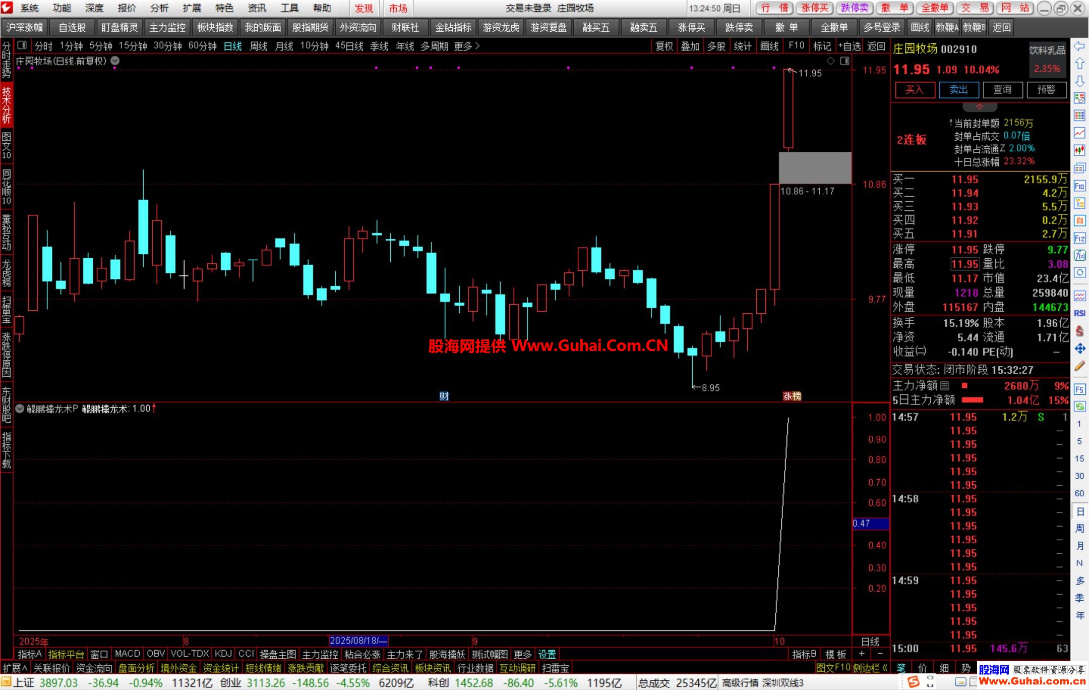The image size is (1089, 690).
Task: Click the left arrow back icon in right sidebar
Action: [x=1079, y=46]
